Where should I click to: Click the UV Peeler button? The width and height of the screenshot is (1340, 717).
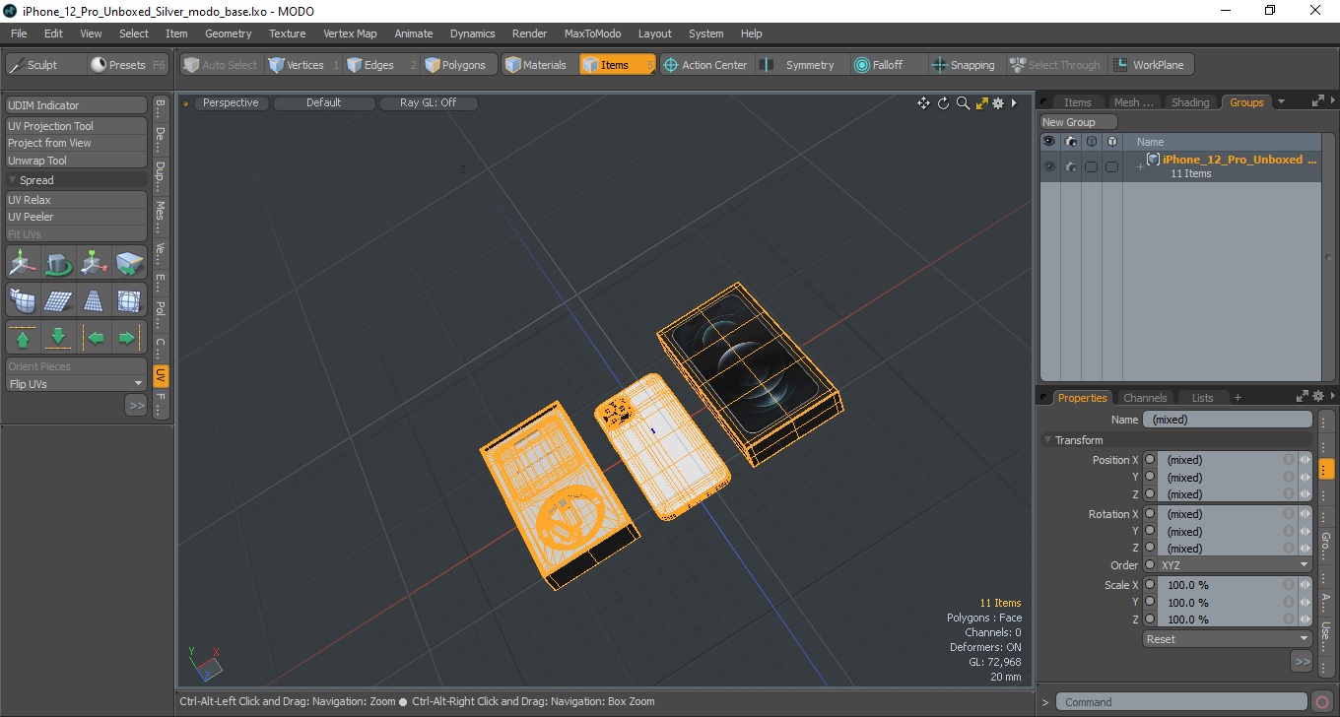[x=76, y=217]
